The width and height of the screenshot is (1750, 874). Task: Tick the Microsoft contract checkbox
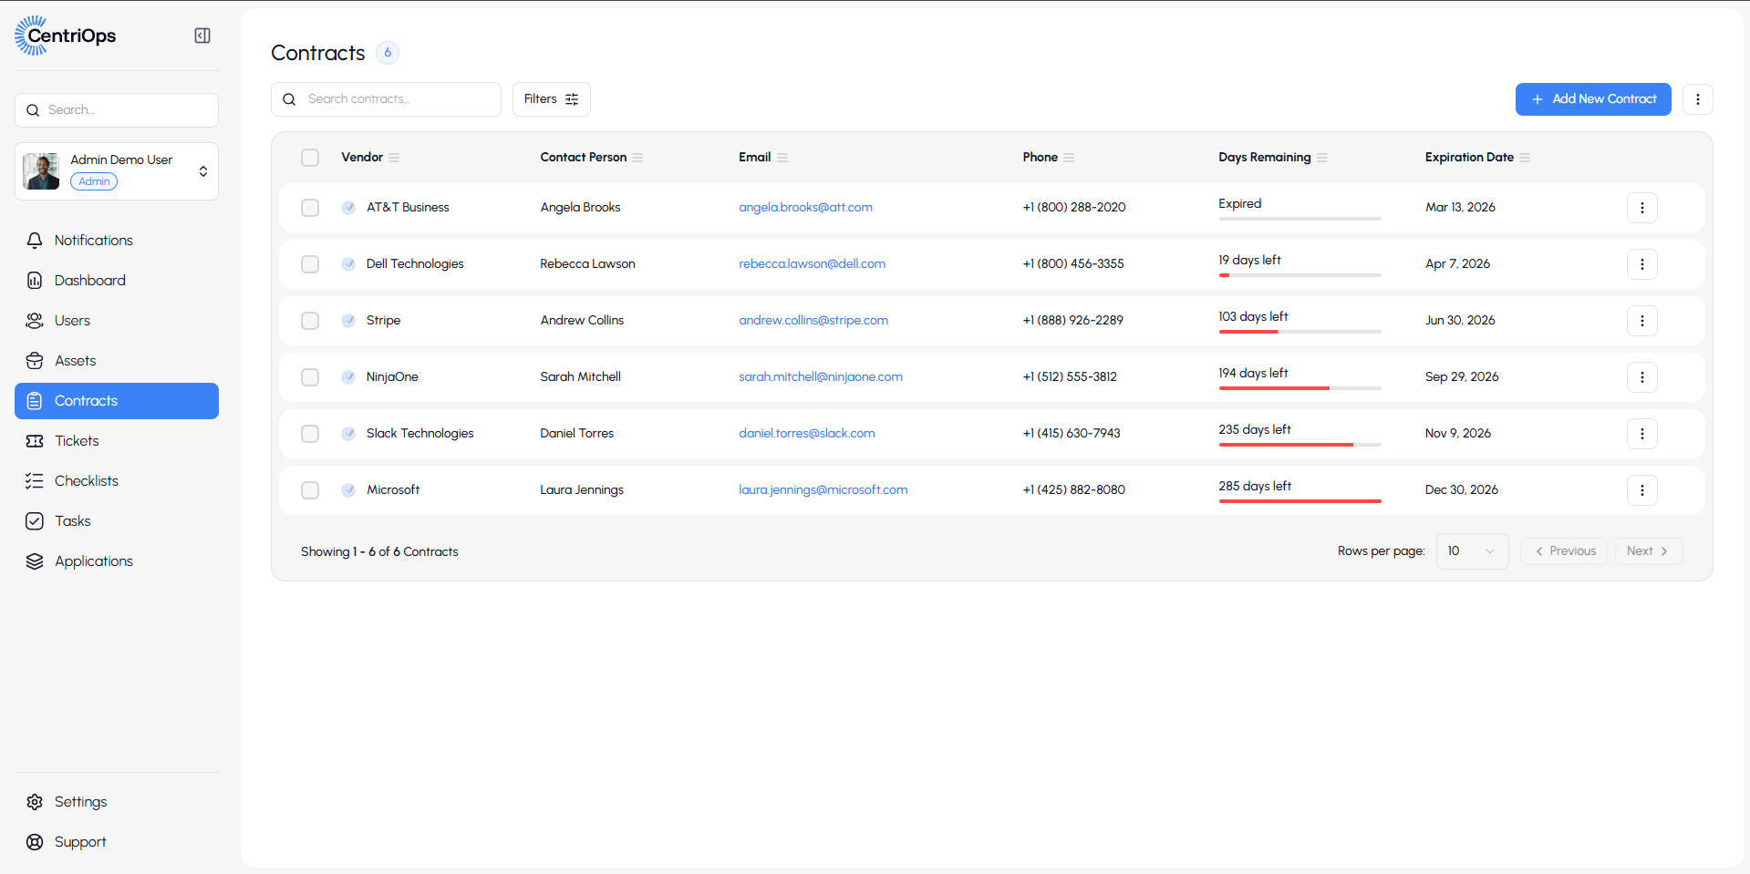[x=310, y=490]
